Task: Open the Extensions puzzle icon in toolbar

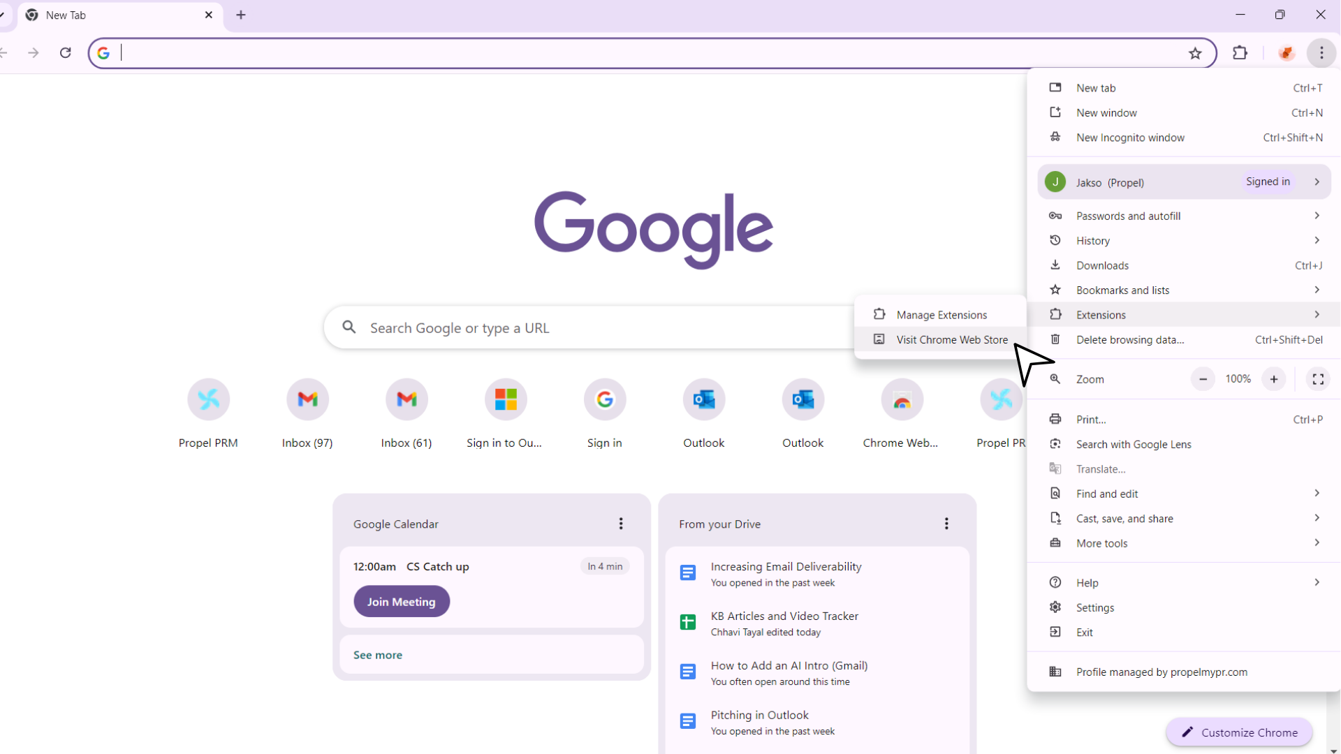Action: (x=1240, y=53)
